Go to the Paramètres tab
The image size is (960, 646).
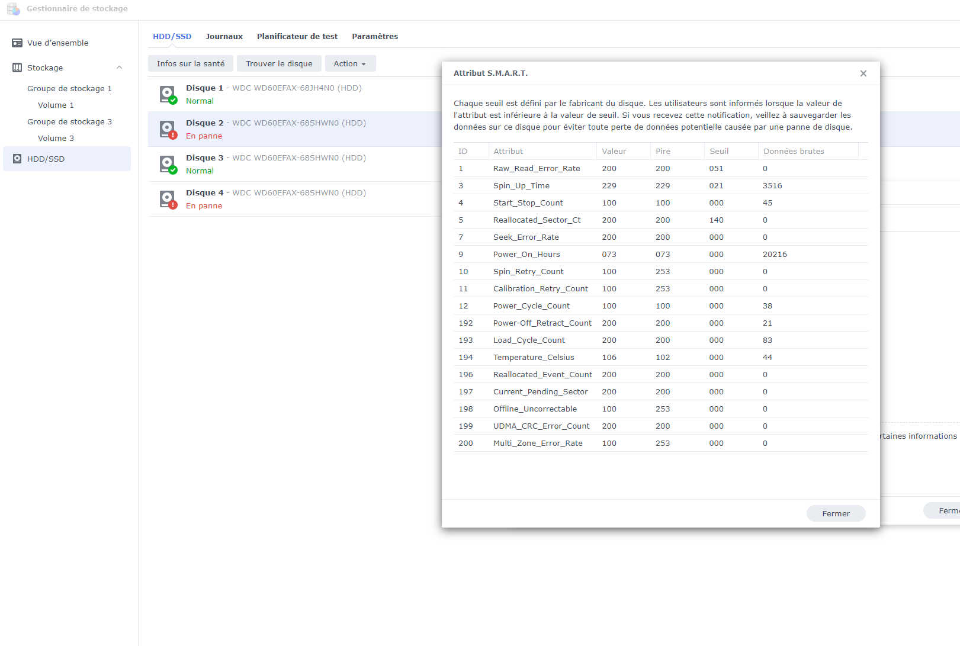tap(374, 37)
